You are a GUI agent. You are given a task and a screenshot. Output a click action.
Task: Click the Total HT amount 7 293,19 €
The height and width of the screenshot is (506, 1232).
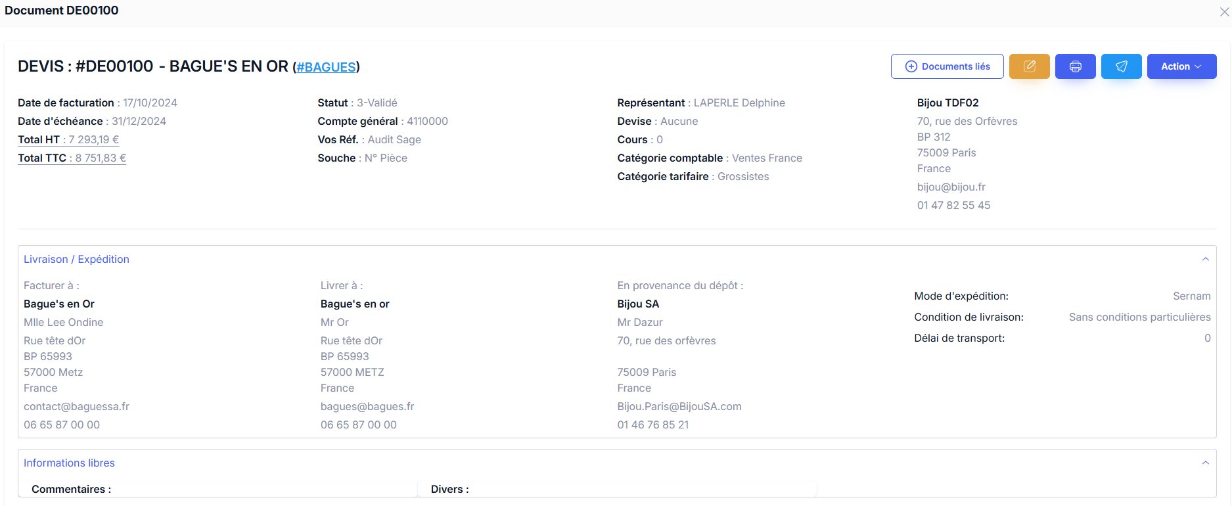click(x=94, y=139)
